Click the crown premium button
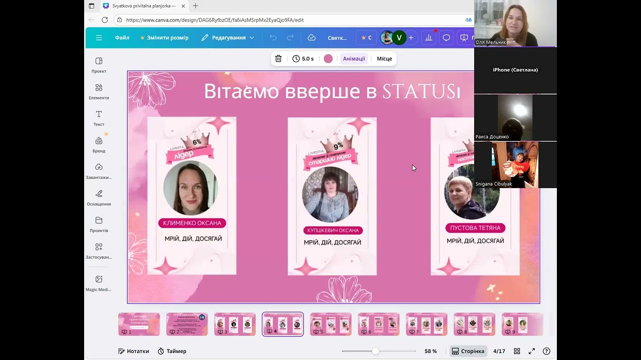The height and width of the screenshot is (360, 641). pyautogui.click(x=367, y=37)
